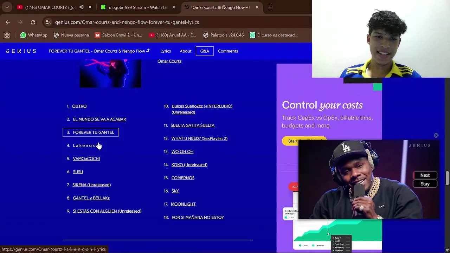450x253 pixels.
Task: Open the WhatsApp bookmark
Action: pyautogui.click(x=34, y=35)
